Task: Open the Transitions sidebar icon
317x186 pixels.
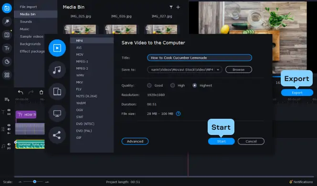Action: coord(7,35)
